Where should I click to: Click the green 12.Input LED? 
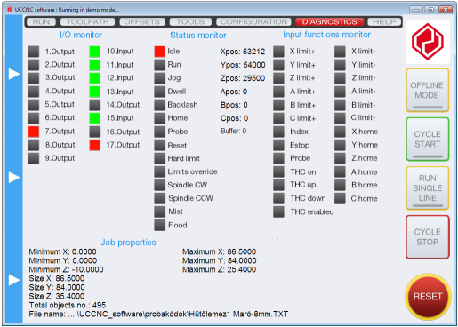coord(95,77)
